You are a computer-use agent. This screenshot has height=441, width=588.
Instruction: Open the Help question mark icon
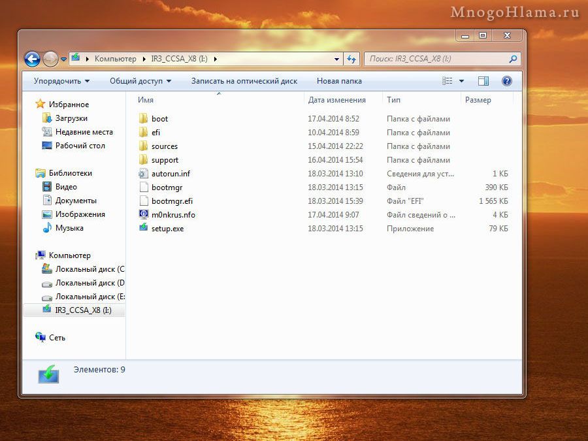pos(506,81)
